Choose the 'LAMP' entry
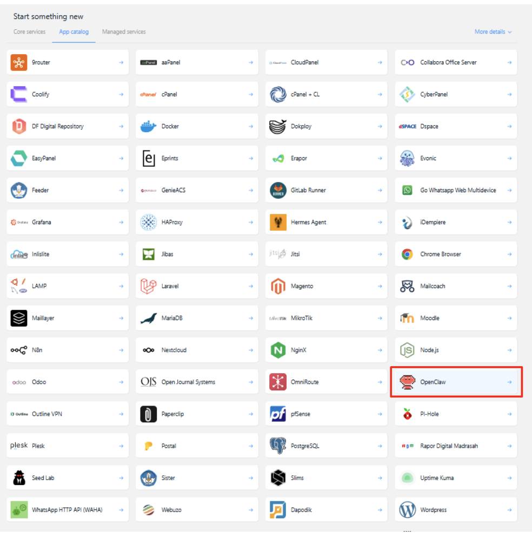The width and height of the screenshot is (532, 535). [68, 286]
